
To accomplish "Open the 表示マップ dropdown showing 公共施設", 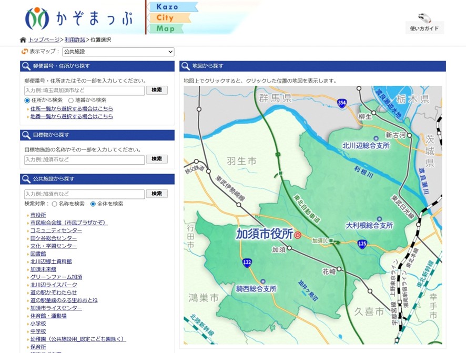I will tap(116, 52).
